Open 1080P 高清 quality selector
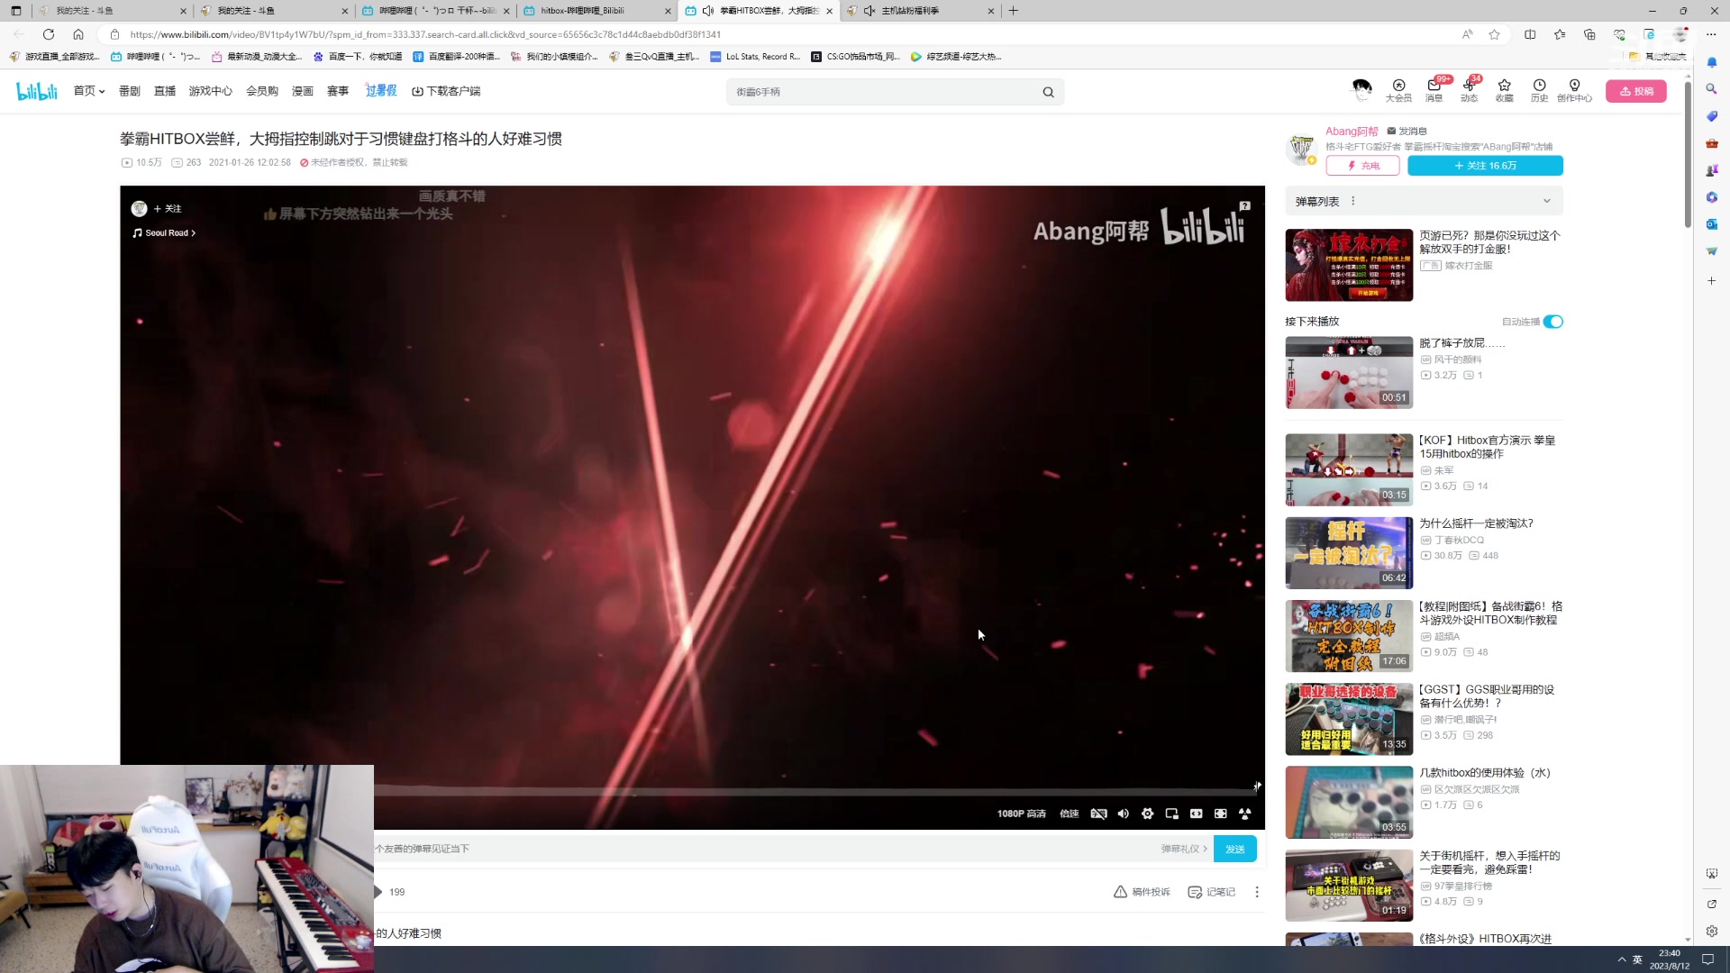The image size is (1730, 973). coord(1021,814)
